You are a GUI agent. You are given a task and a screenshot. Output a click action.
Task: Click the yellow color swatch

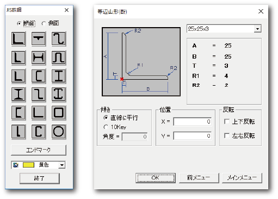click(x=28, y=165)
